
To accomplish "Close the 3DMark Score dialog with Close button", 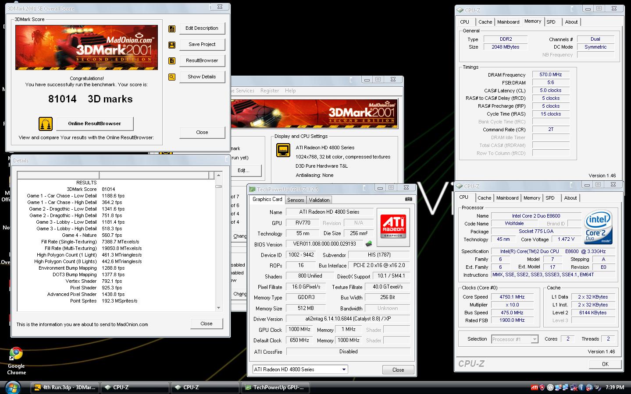I will tap(202, 132).
